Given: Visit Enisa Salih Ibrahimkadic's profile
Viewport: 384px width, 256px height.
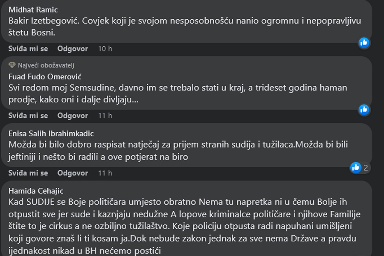Looking at the screenshot, I should (51, 134).
